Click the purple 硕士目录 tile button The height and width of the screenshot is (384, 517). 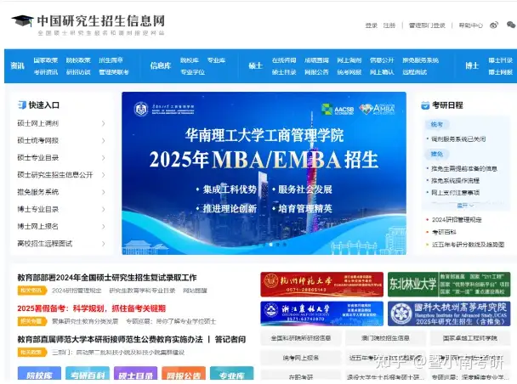135,374
